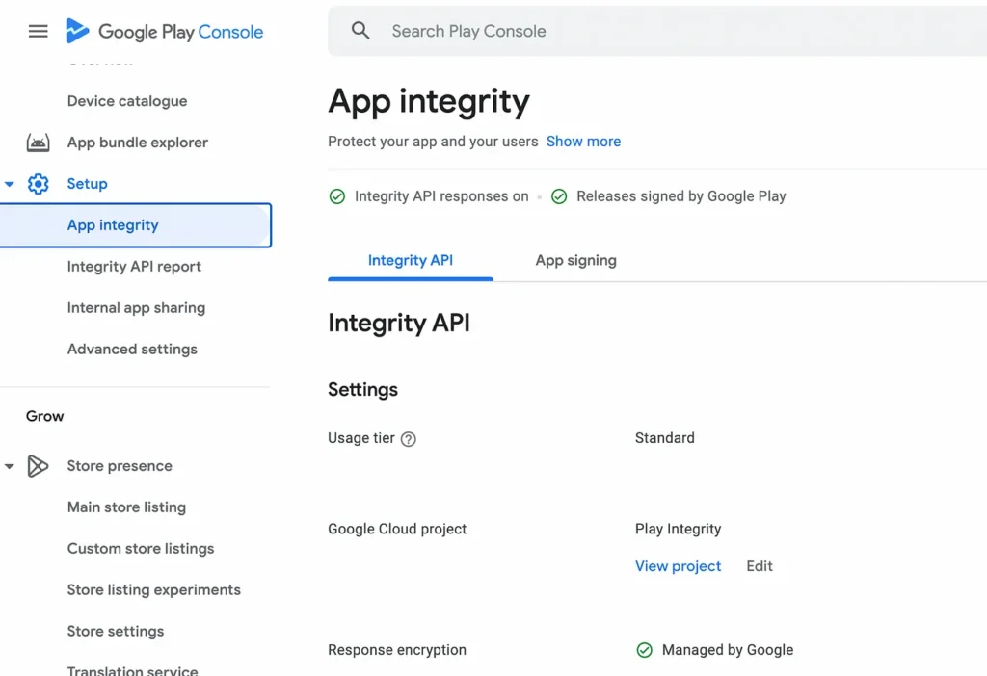Open Integrity API report page

click(134, 267)
